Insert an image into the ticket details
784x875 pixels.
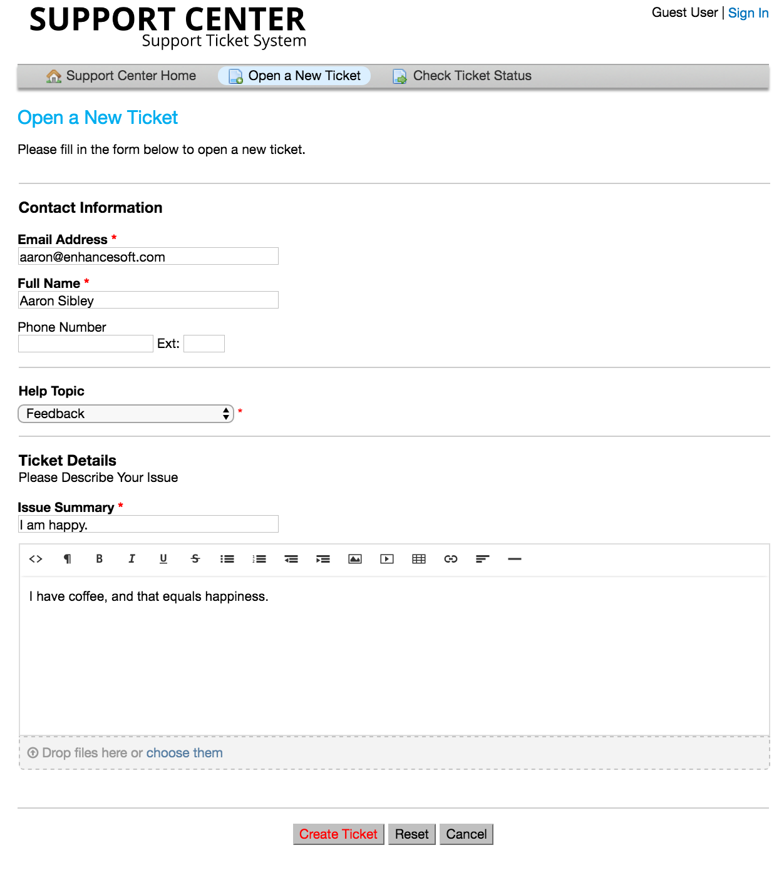(355, 559)
